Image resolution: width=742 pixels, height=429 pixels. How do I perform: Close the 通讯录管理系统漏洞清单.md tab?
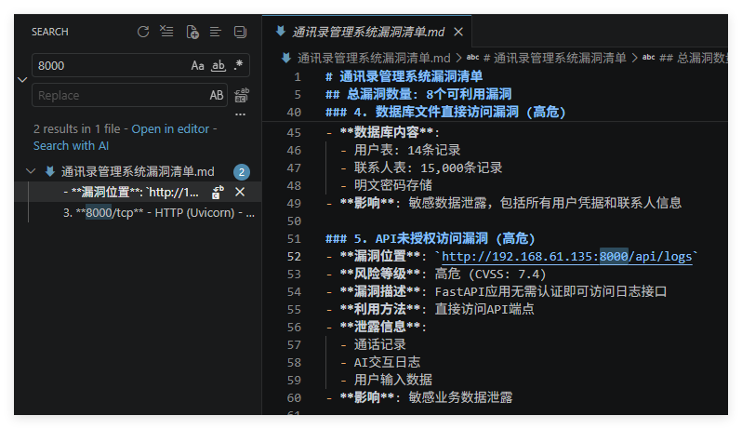click(x=458, y=32)
